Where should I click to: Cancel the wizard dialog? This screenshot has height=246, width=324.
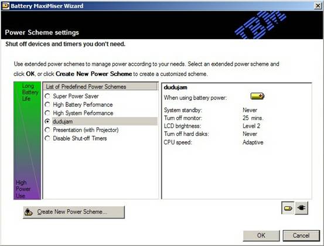[x=301, y=235]
